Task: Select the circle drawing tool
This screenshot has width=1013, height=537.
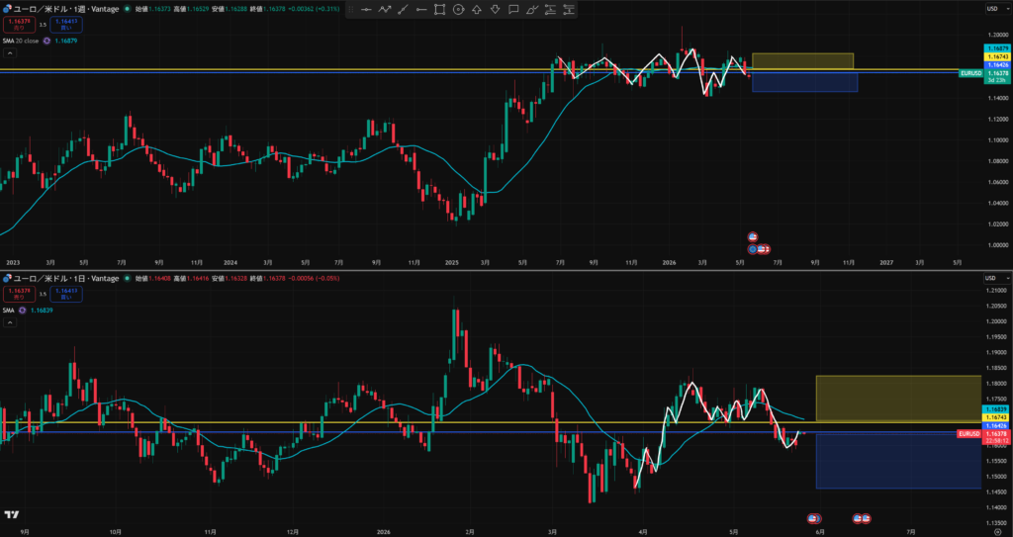Action: 458,10
